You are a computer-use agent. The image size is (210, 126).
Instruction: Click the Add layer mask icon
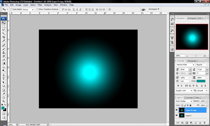pyautogui.click(x=187, y=123)
